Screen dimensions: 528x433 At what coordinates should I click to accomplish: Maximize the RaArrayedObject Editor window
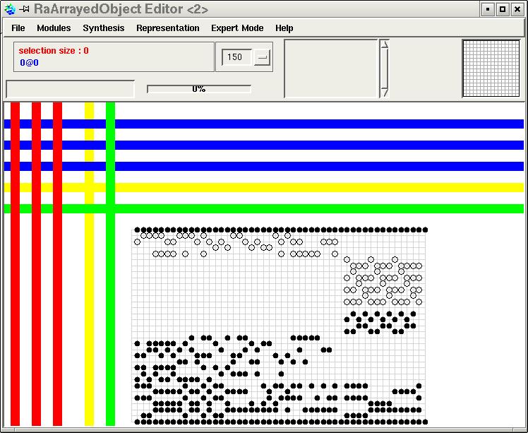[503, 9]
